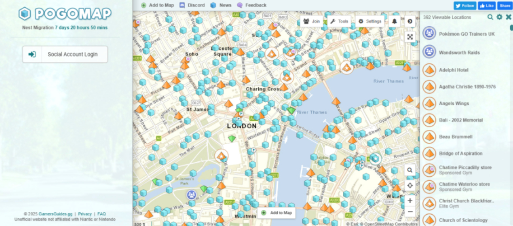513x226 pixels.
Task: Click the white-circled star marker near Waterloo
Action: 375,159
